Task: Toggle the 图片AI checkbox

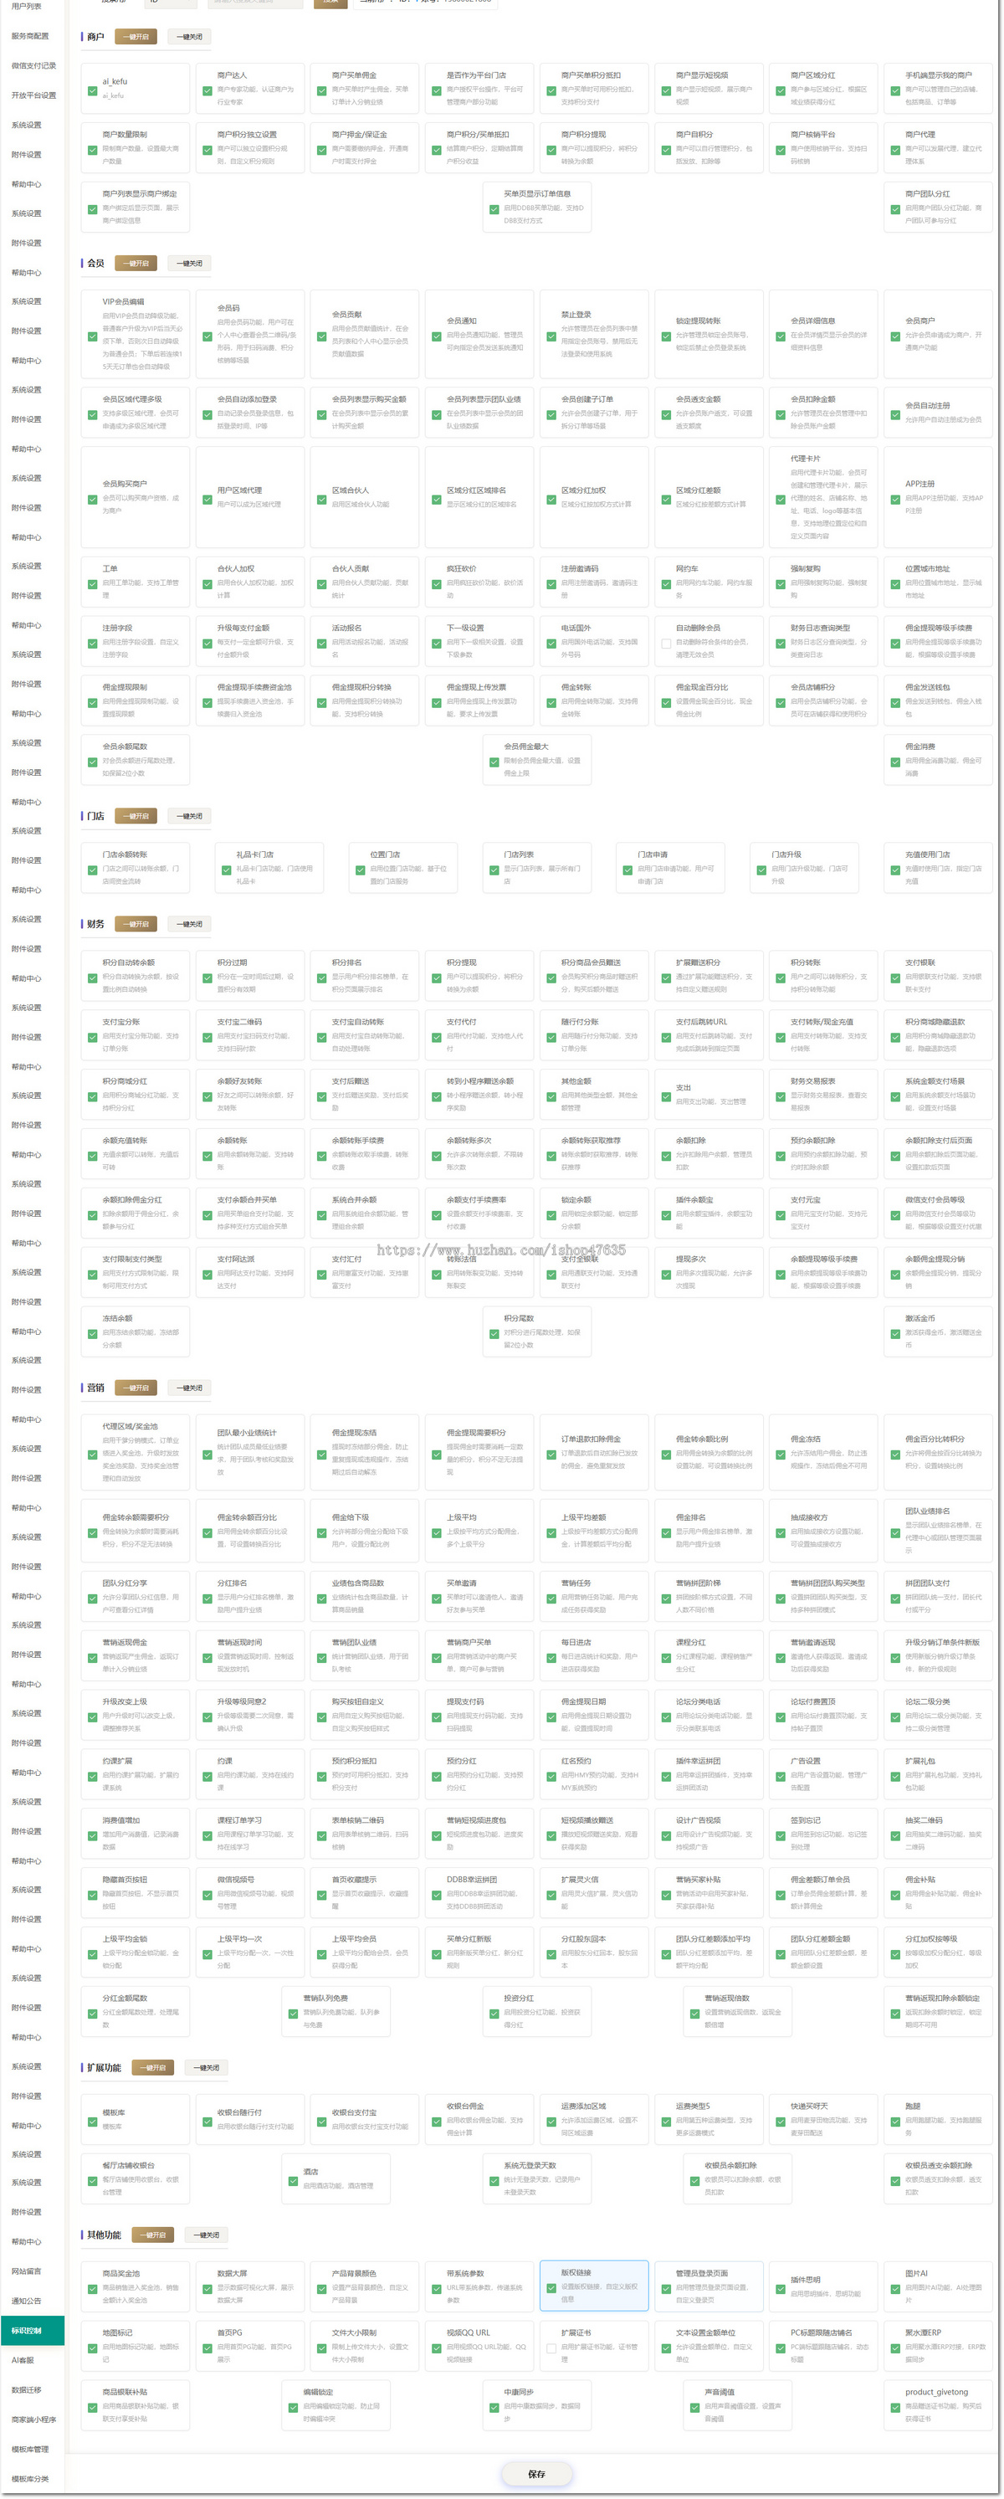Action: click(895, 2288)
